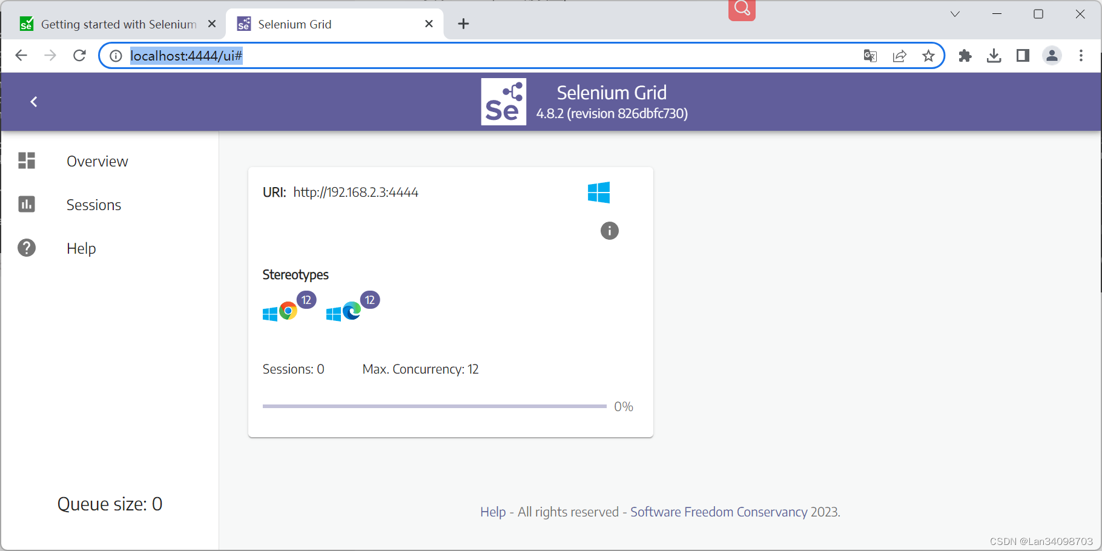Bookmark this page with the star
Viewport: 1102px width, 551px height.
928,56
